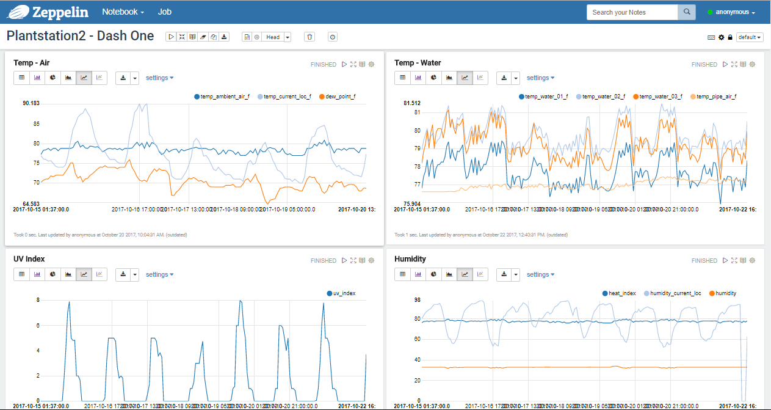771x410 pixels.
Task: Click FINISHED status in Temp - Water
Action: [704, 64]
